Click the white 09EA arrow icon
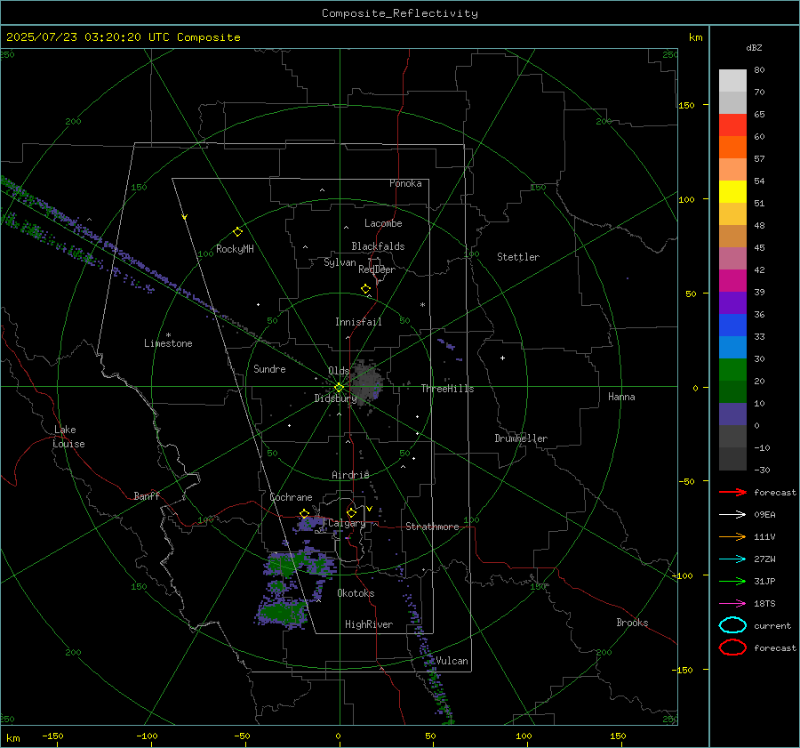The width and height of the screenshot is (800, 748). pos(732,515)
